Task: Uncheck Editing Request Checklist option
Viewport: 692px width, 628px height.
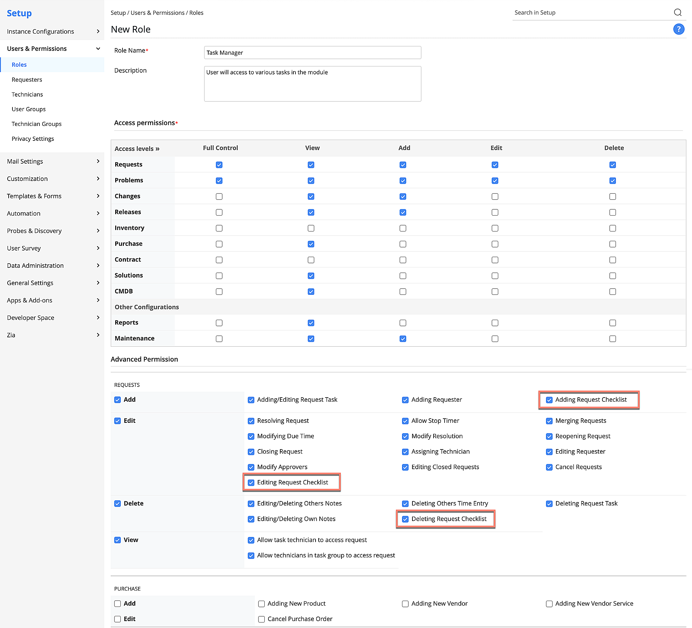Action: [251, 482]
